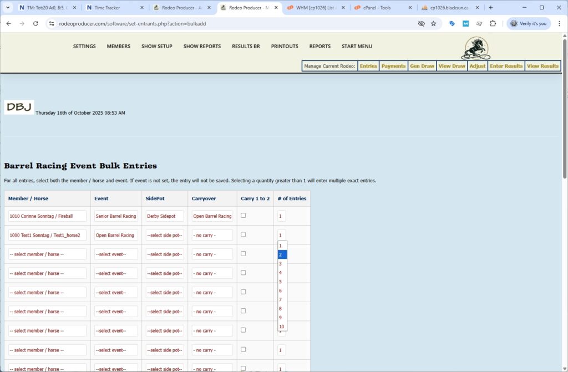Open the Payments section
This screenshot has width=568, height=372.
click(393, 65)
